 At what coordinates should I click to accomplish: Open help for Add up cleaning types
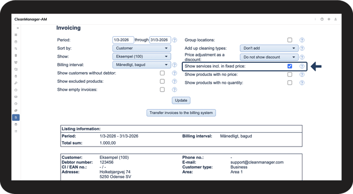[x=302, y=48]
